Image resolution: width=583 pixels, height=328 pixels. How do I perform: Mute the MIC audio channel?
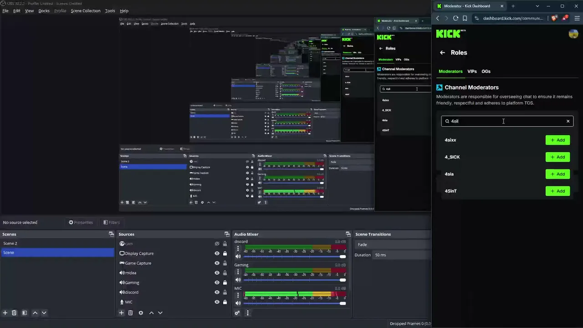pos(238,303)
